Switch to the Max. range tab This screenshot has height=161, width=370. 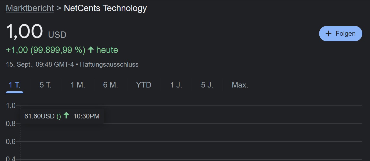[240, 85]
